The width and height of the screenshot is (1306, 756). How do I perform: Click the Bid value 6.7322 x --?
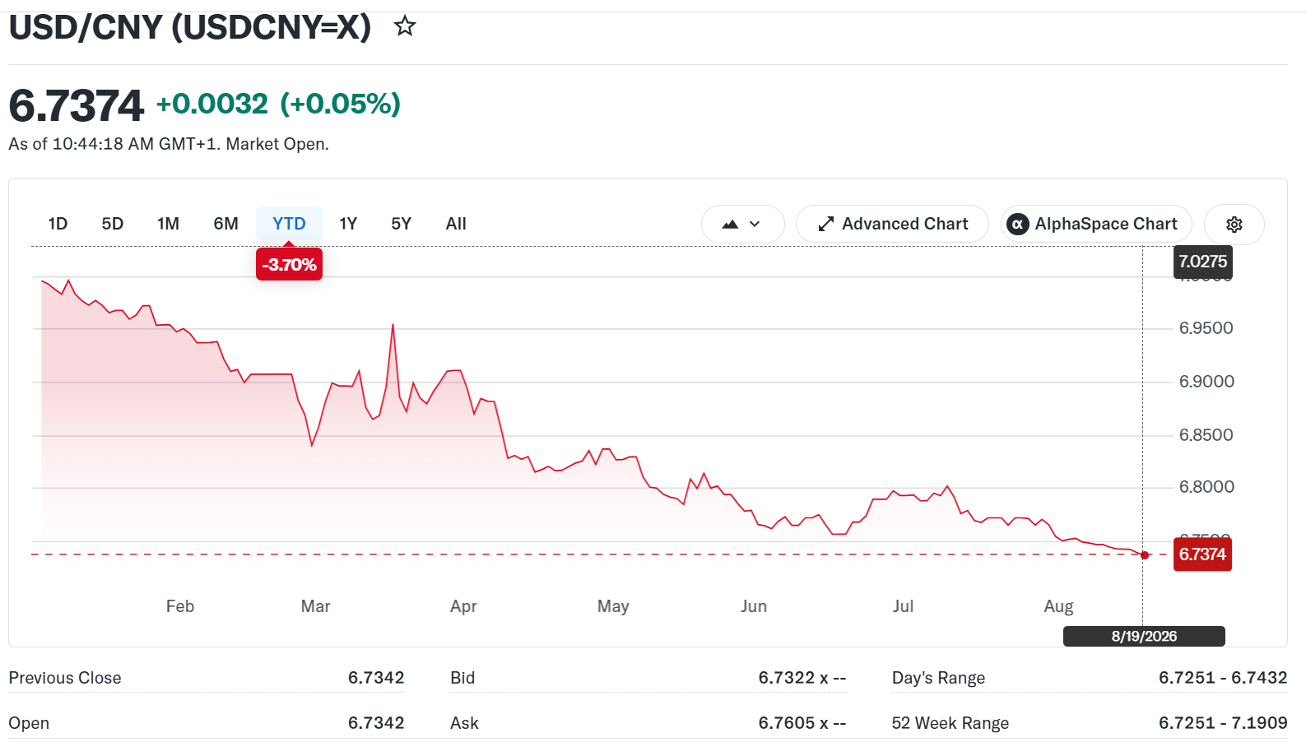pyautogui.click(x=802, y=678)
